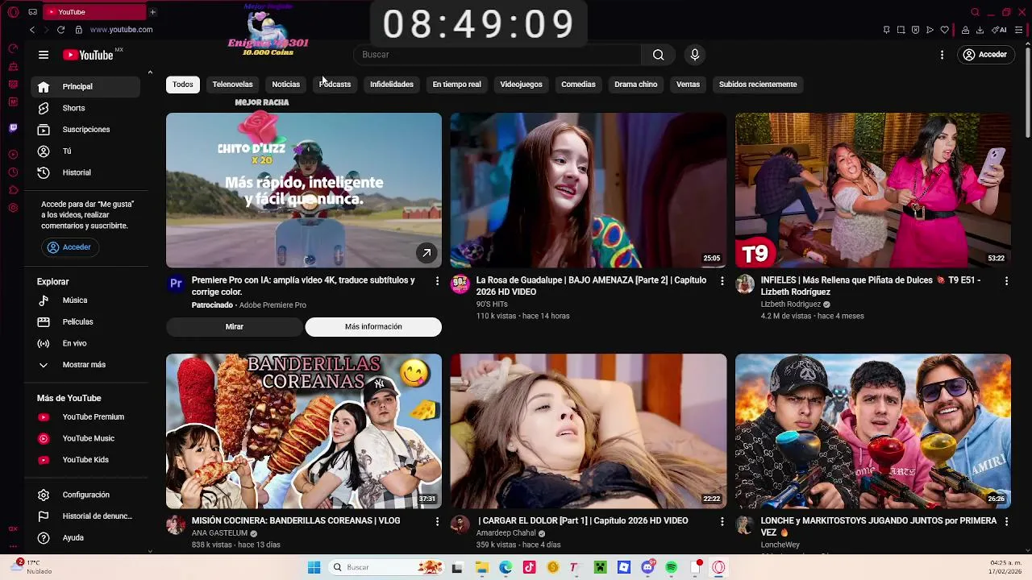Viewport: 1032px width, 580px height.
Task: Open a new browser tab
Action: [152, 12]
